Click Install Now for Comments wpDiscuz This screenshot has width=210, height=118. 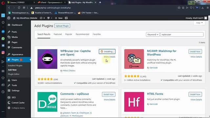tap(109, 94)
